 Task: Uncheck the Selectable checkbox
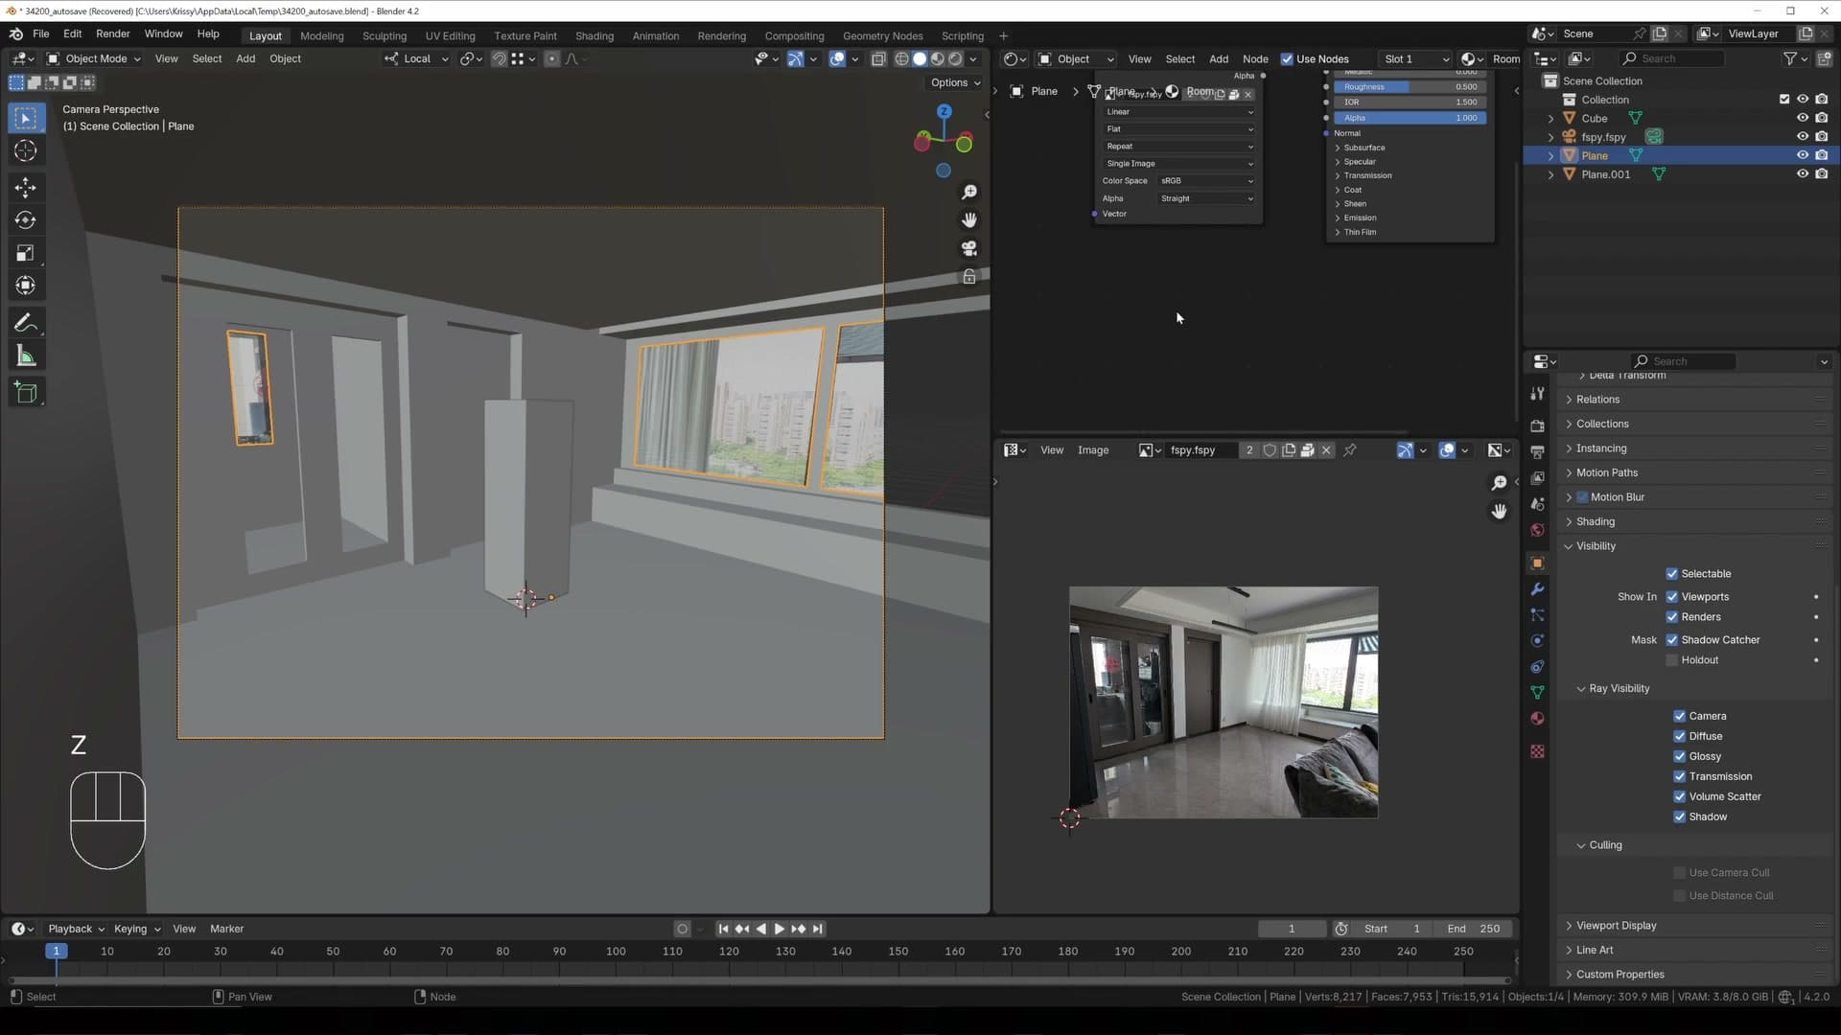[x=1672, y=574]
